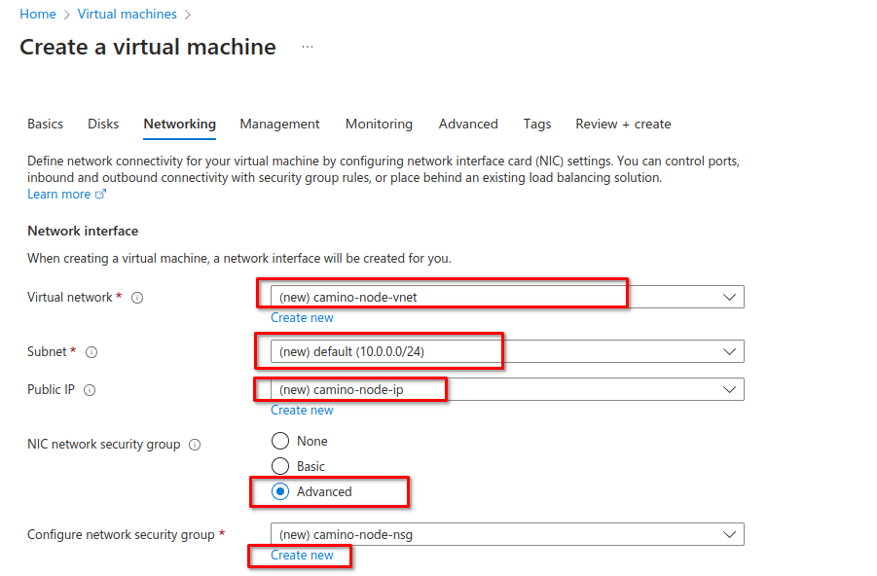The width and height of the screenshot is (877, 576).
Task: Select the None radio button
Action: click(280, 441)
